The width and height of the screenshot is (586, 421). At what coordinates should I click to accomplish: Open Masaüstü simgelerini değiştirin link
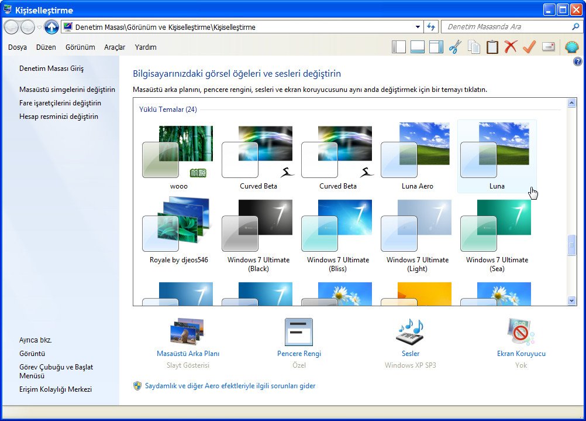67,90
